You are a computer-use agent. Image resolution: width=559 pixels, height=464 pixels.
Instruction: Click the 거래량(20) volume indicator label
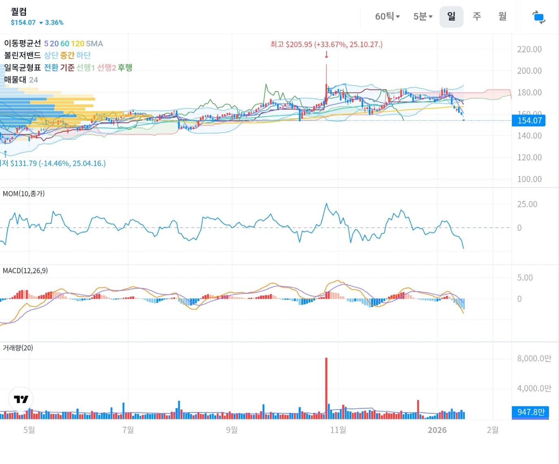[18, 348]
